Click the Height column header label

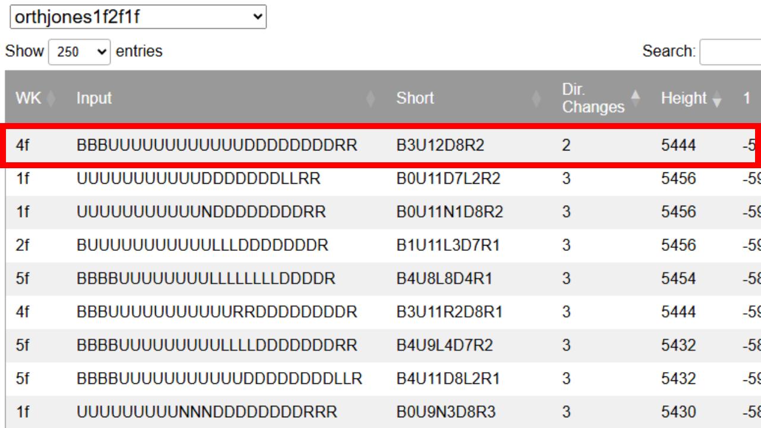(683, 99)
